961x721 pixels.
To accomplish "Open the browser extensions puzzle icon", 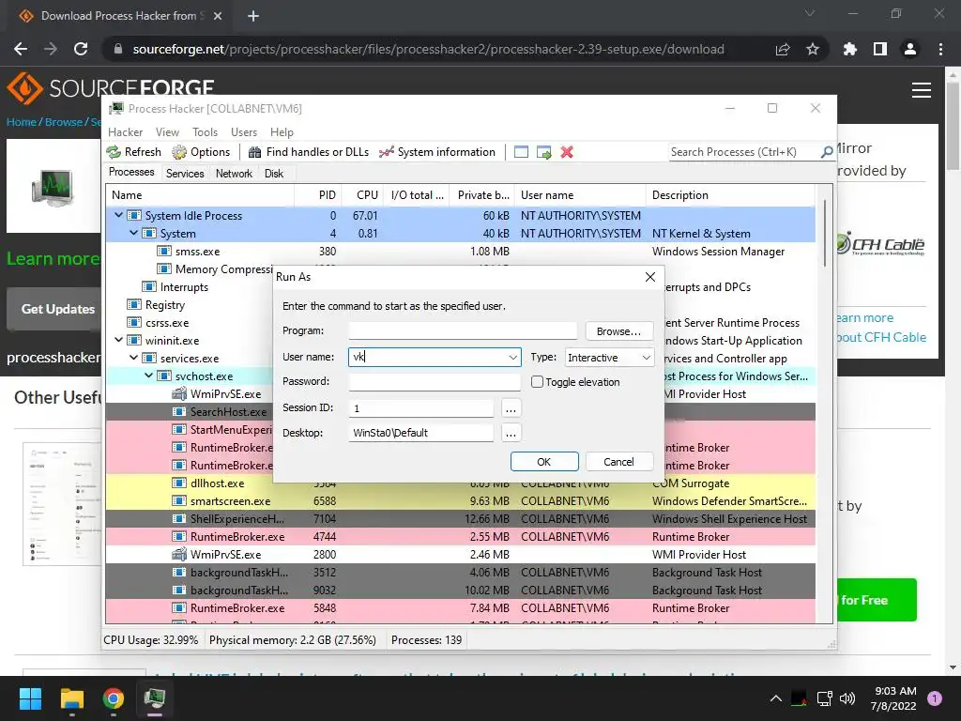I will point(849,49).
